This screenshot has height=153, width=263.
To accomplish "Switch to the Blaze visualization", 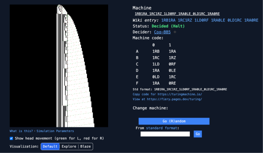I will click(x=85, y=146).
